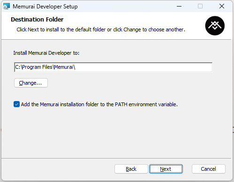
Task: Click the greyed-out maximize window icon
Action: (x=200, y=6)
